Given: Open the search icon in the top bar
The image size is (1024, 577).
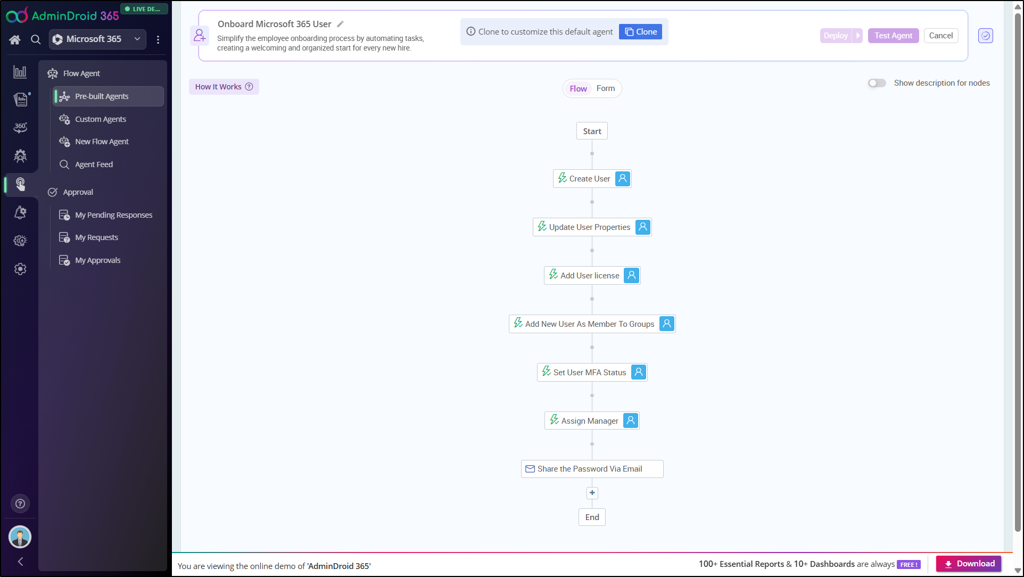Looking at the screenshot, I should (x=35, y=39).
